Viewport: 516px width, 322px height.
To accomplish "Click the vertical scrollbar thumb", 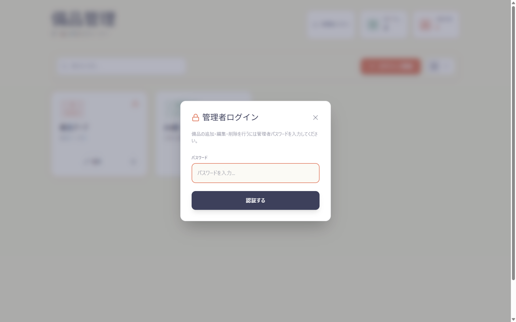I will click(x=513, y=142).
